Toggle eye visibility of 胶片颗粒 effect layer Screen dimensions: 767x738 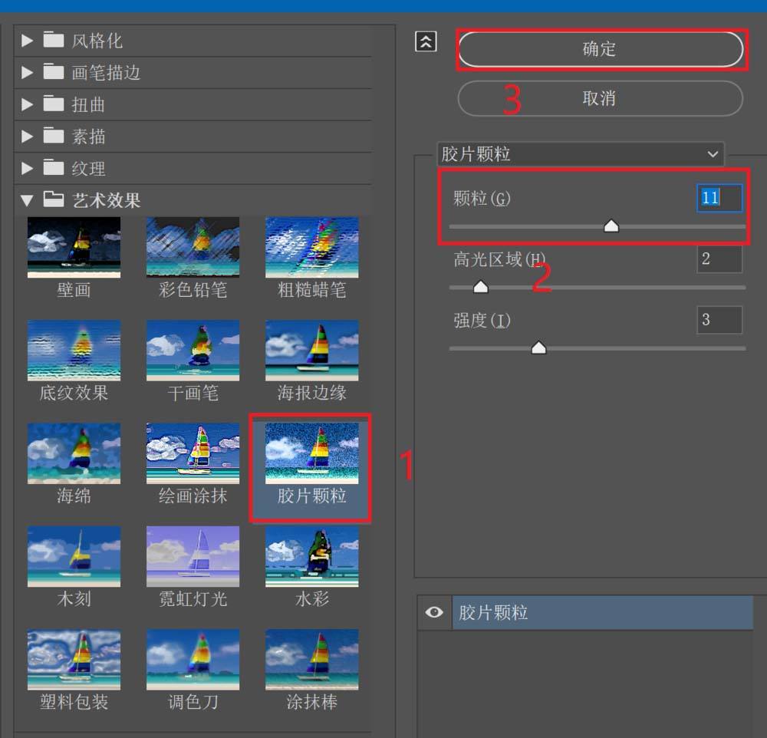tap(434, 612)
